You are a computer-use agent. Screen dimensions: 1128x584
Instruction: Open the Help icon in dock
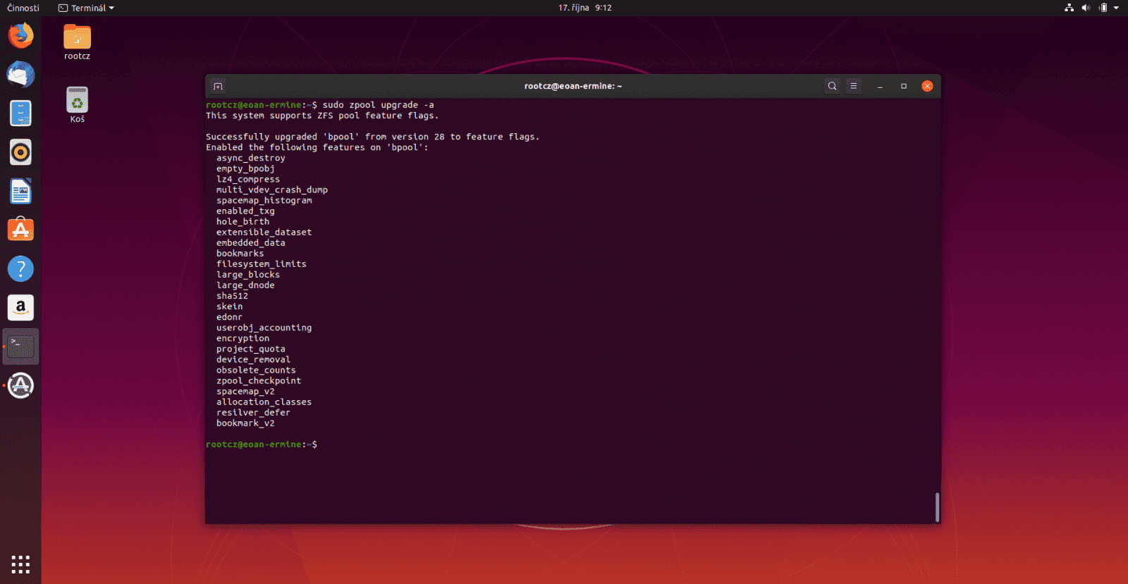click(20, 268)
